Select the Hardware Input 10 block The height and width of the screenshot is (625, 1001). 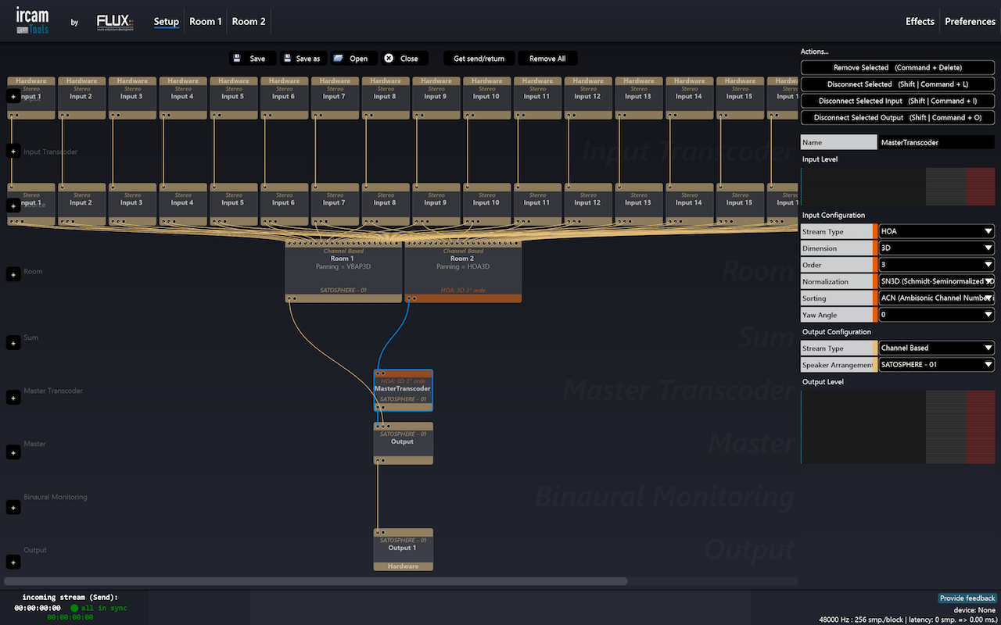[486, 98]
